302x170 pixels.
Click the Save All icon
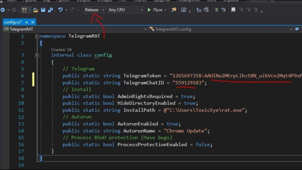pyautogui.click(x=50, y=10)
